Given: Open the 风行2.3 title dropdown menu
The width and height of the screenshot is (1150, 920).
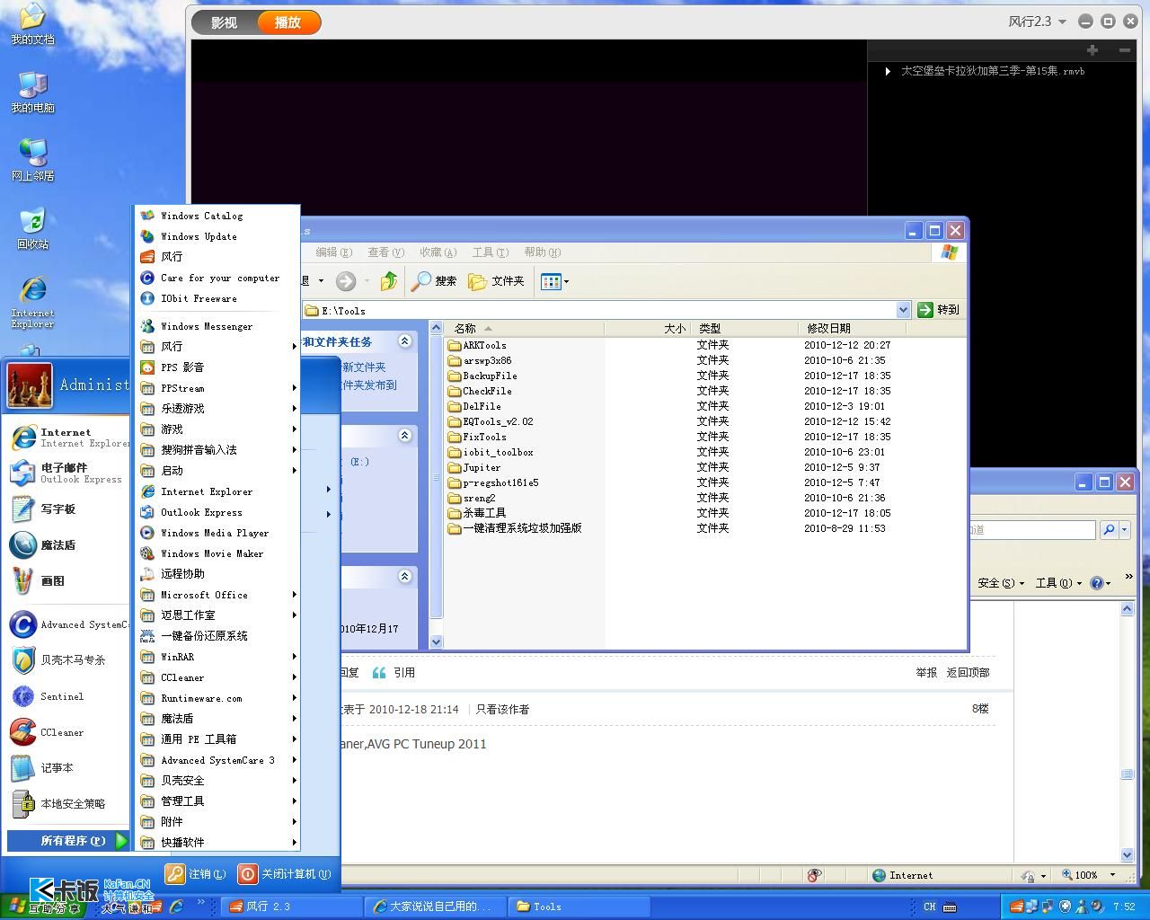Looking at the screenshot, I should tap(1037, 22).
